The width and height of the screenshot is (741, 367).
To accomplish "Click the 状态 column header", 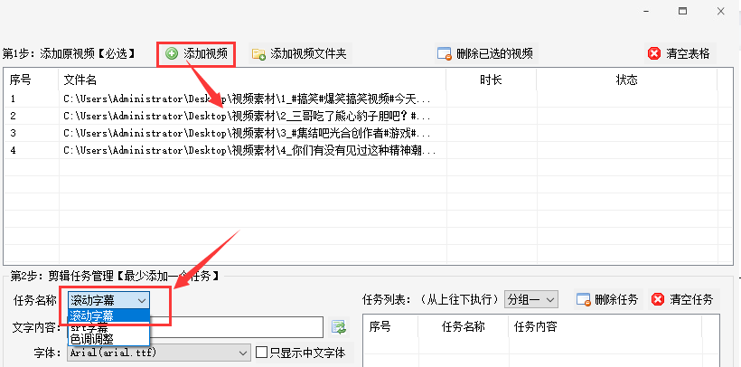I will coord(626,80).
